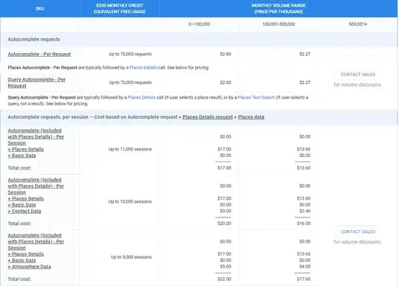Screen dimensions: 399x286
Task: Click $2.27 price in Query Autocomplete row
Action: pos(305,83)
